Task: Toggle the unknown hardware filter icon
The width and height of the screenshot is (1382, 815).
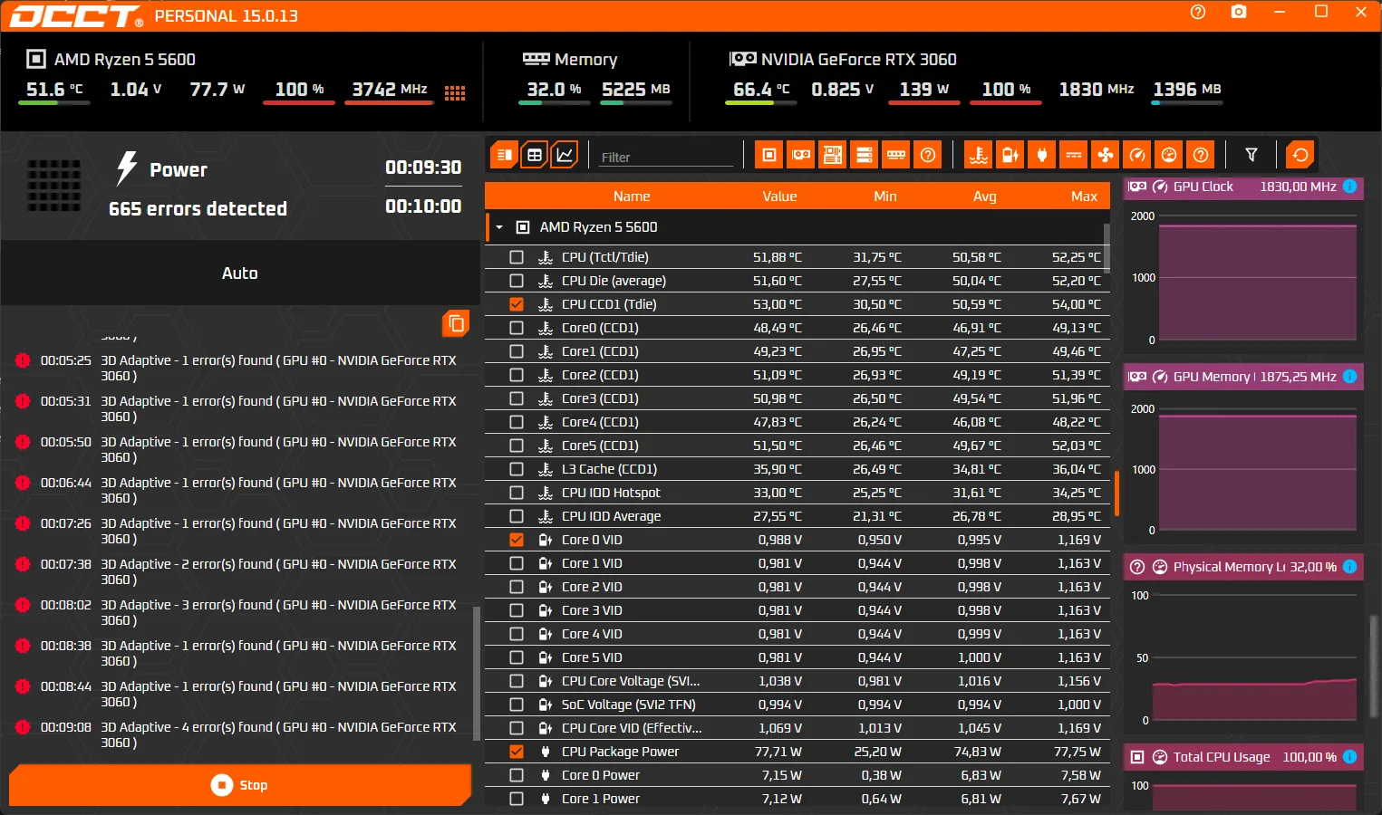Action: pos(928,155)
